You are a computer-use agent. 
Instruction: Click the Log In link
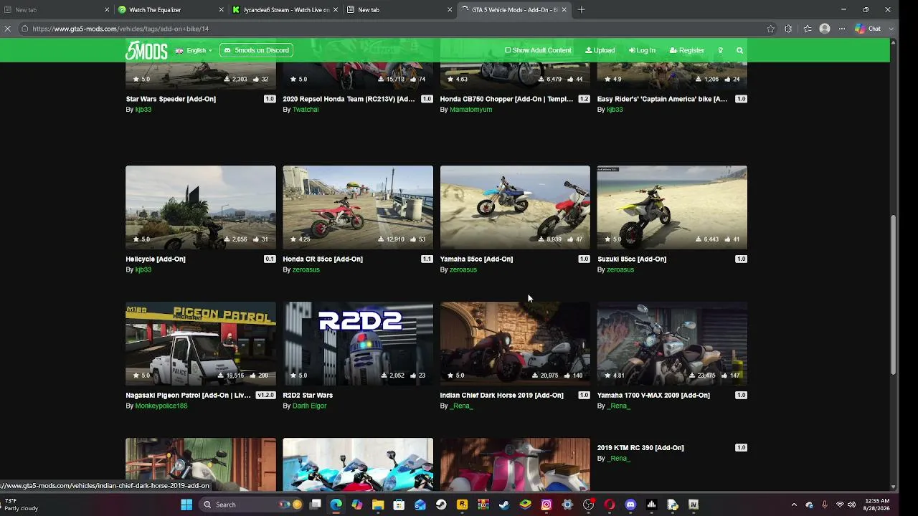[x=642, y=50]
